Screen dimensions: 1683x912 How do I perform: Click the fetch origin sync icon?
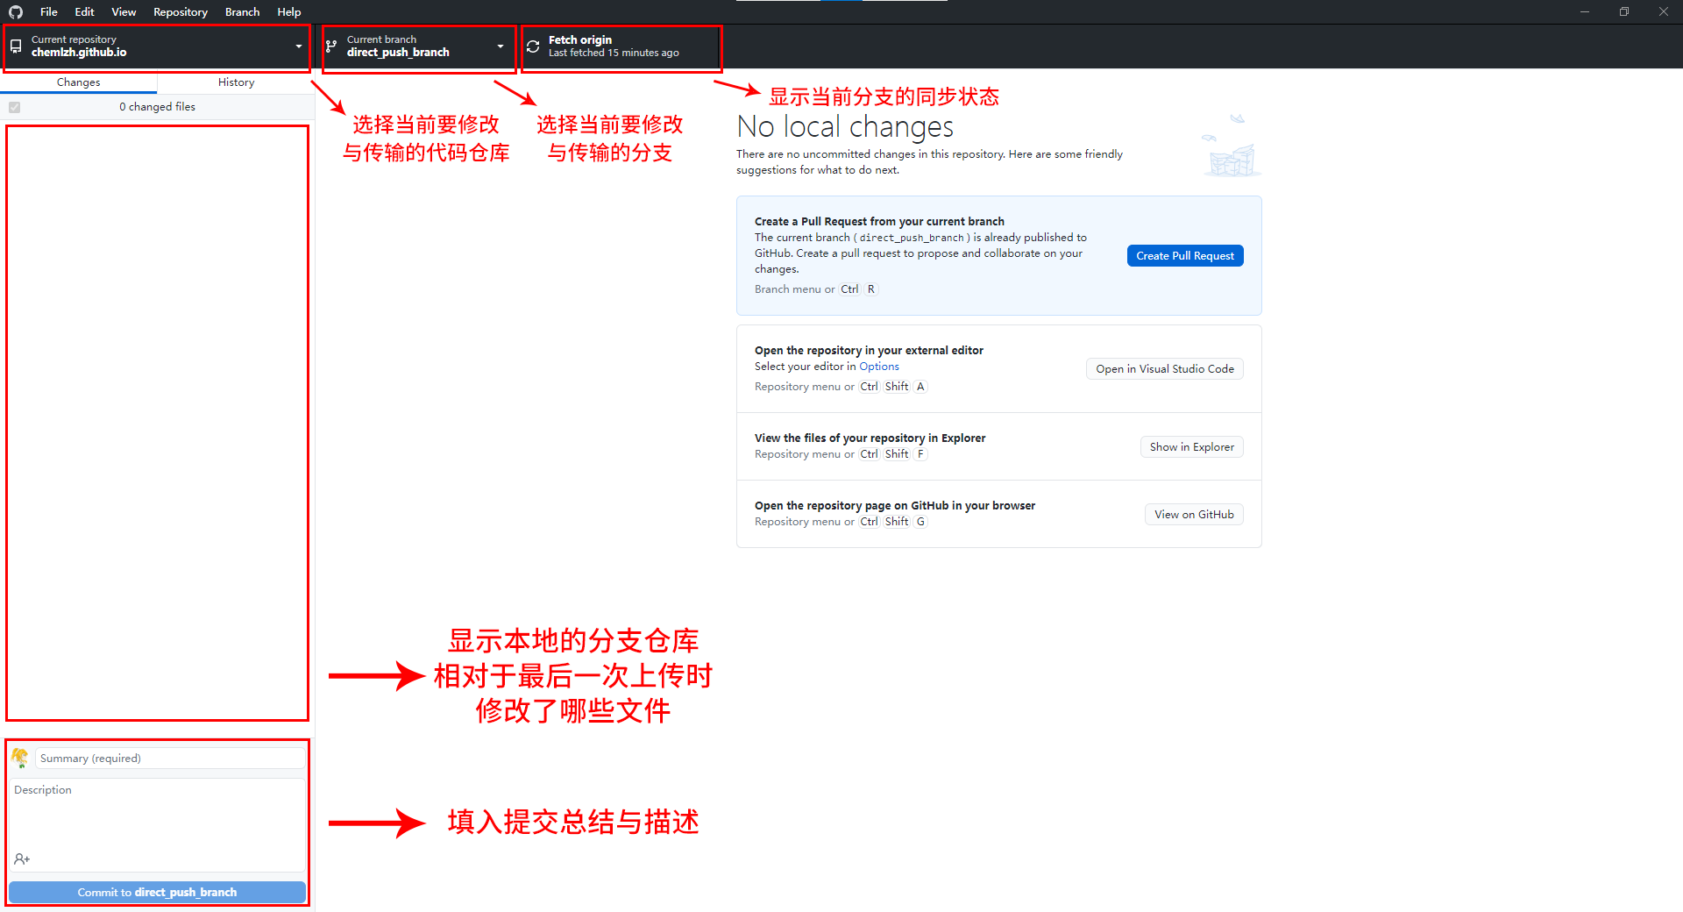(533, 46)
